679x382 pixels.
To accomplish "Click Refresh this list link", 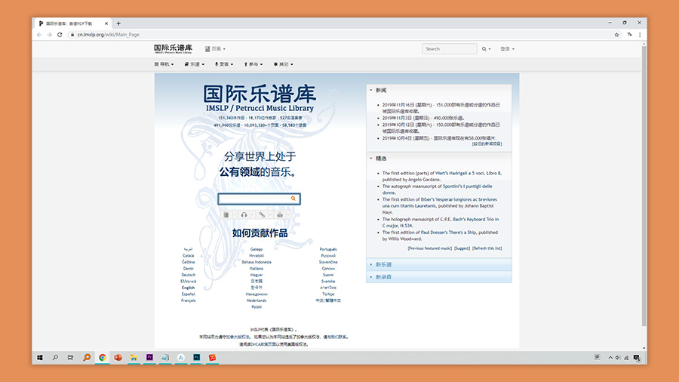I will tap(487, 248).
